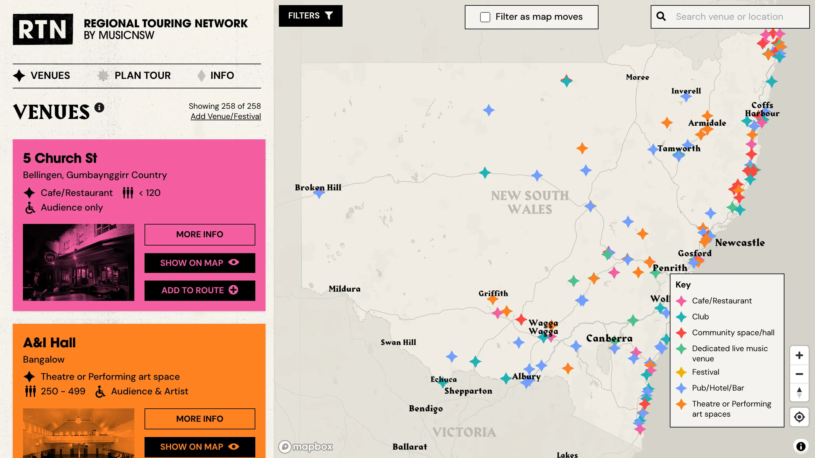Show A&I Hall on map
The height and width of the screenshot is (458, 815).
coord(200,447)
